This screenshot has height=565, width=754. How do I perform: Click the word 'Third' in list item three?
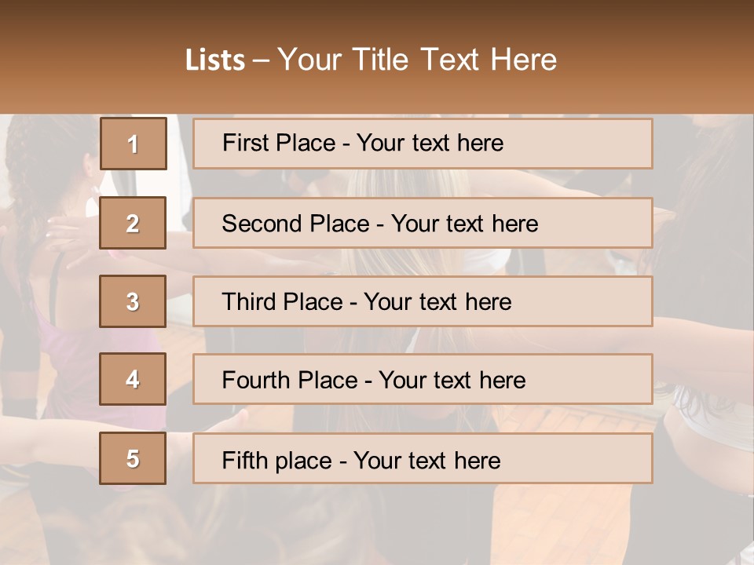[248, 301]
